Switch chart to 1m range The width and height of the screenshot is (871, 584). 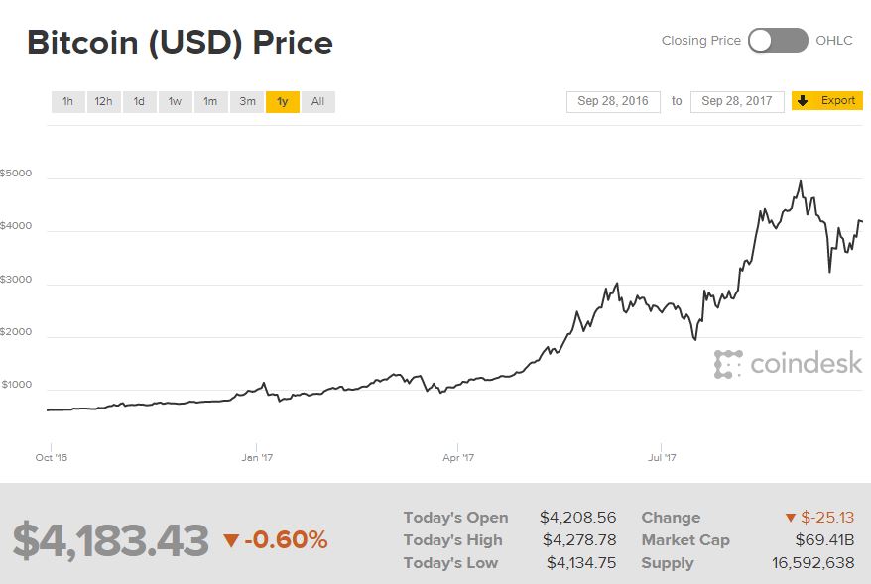(x=210, y=101)
